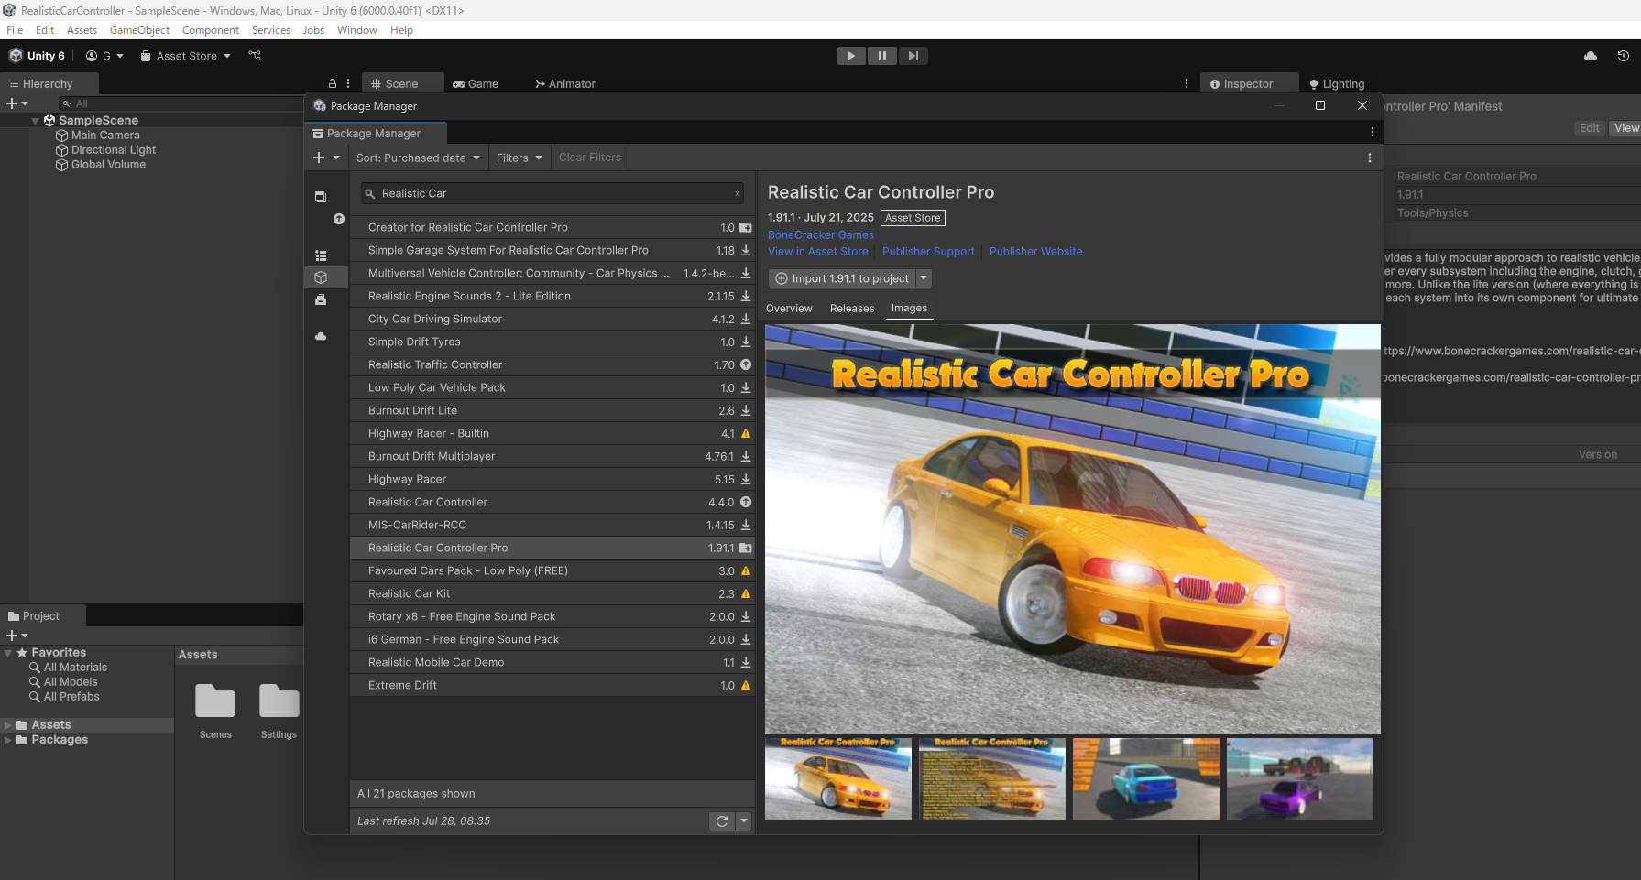The width and height of the screenshot is (1641, 880).
Task: Click import icon for Creator for Realistic Car Controller Pro
Action: [x=746, y=227]
